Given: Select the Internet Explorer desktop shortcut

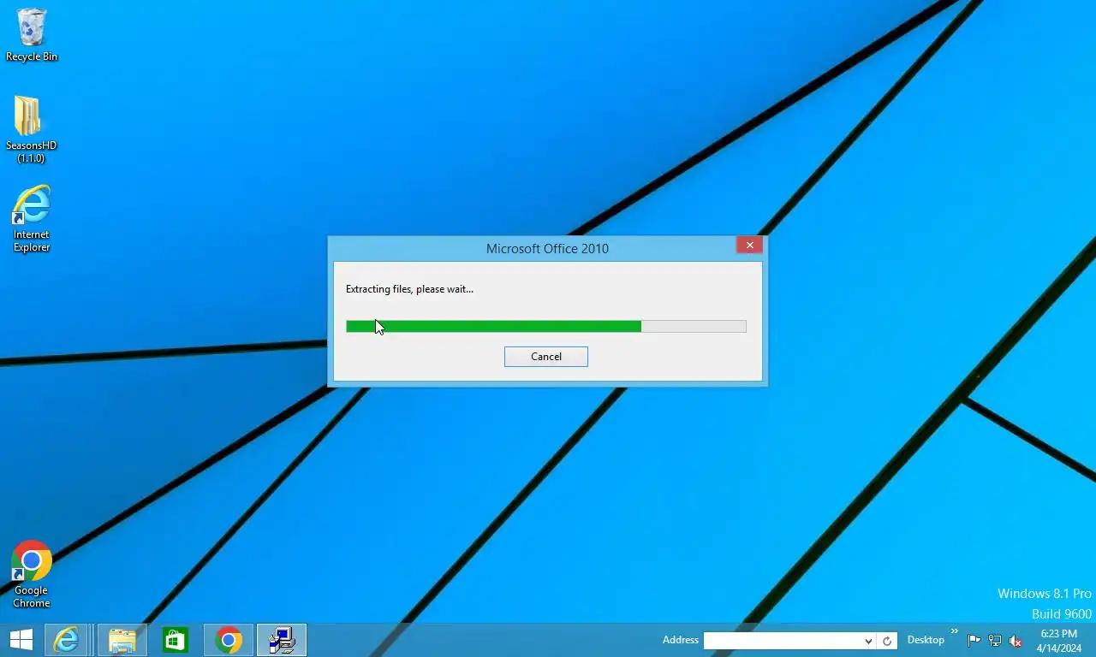Looking at the screenshot, I should pos(32,219).
